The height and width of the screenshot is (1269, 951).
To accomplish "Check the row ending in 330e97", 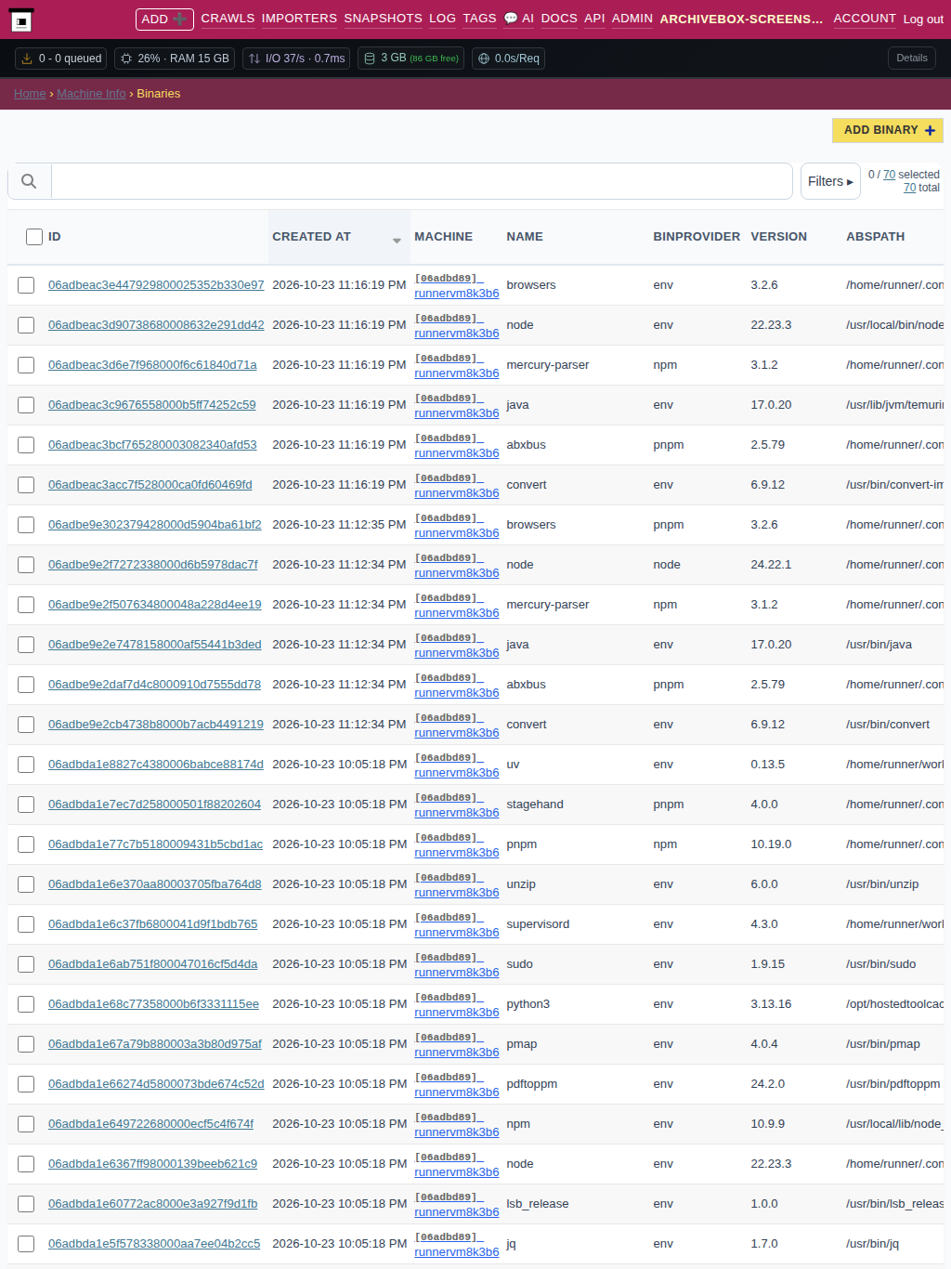I will point(26,285).
